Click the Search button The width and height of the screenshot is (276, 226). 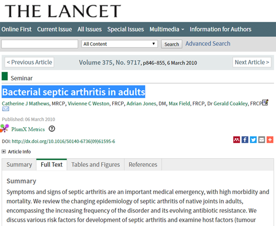tap(172, 44)
